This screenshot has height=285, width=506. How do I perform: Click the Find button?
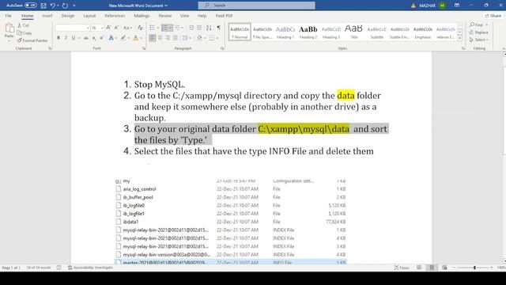click(476, 25)
